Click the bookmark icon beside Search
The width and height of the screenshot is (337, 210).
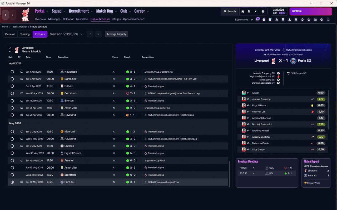point(242,12)
